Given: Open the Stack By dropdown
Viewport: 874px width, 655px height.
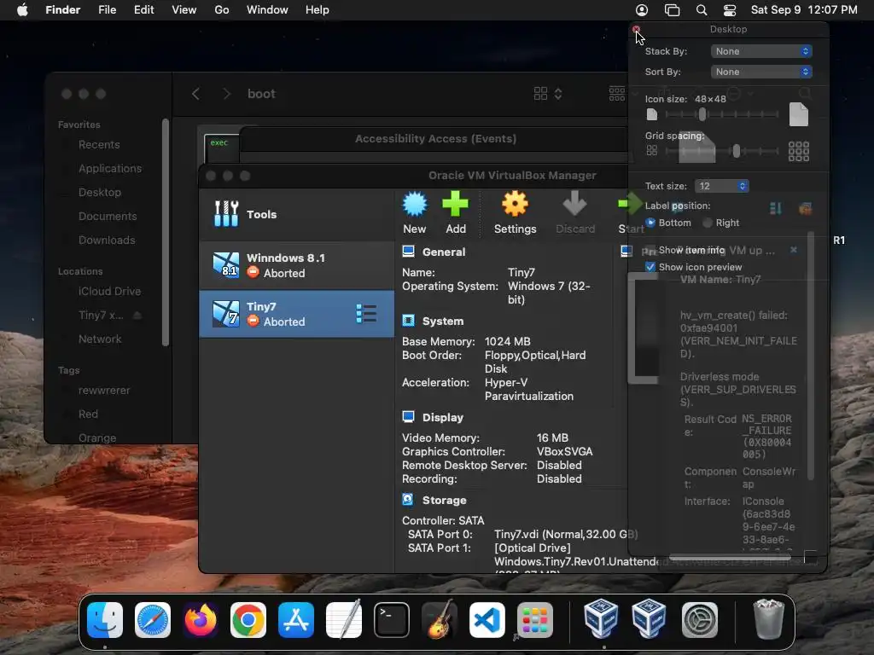Looking at the screenshot, I should pyautogui.click(x=761, y=51).
